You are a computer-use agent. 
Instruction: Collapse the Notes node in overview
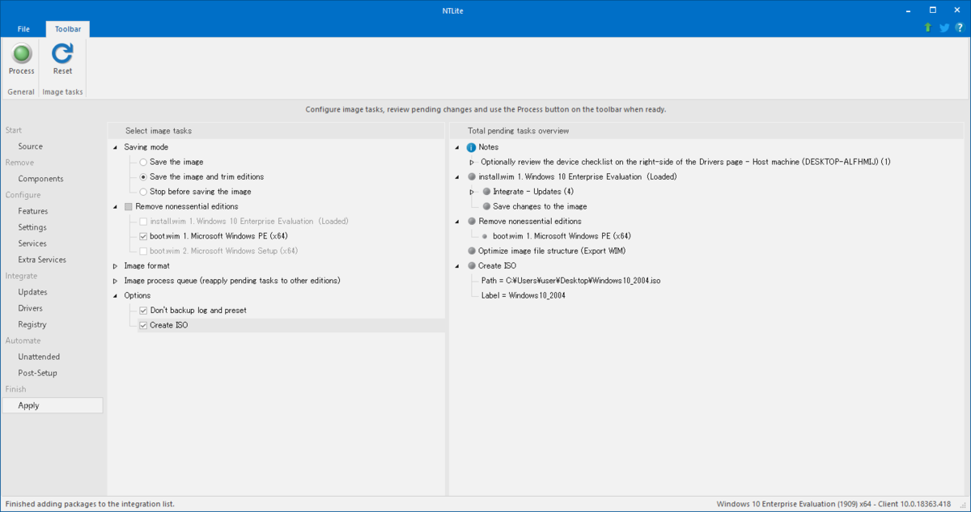[x=458, y=147]
